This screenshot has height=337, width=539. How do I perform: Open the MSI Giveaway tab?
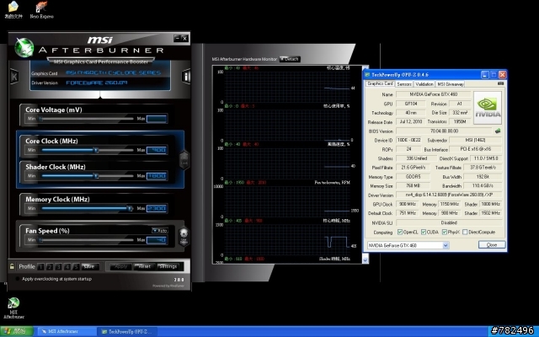pos(451,84)
